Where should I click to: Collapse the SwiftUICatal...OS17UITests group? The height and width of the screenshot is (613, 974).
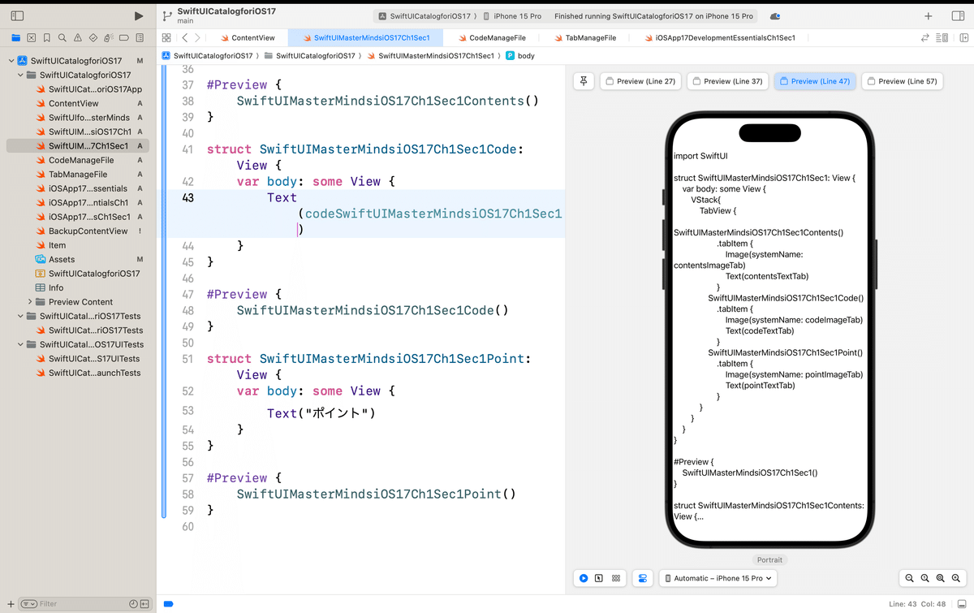point(20,344)
